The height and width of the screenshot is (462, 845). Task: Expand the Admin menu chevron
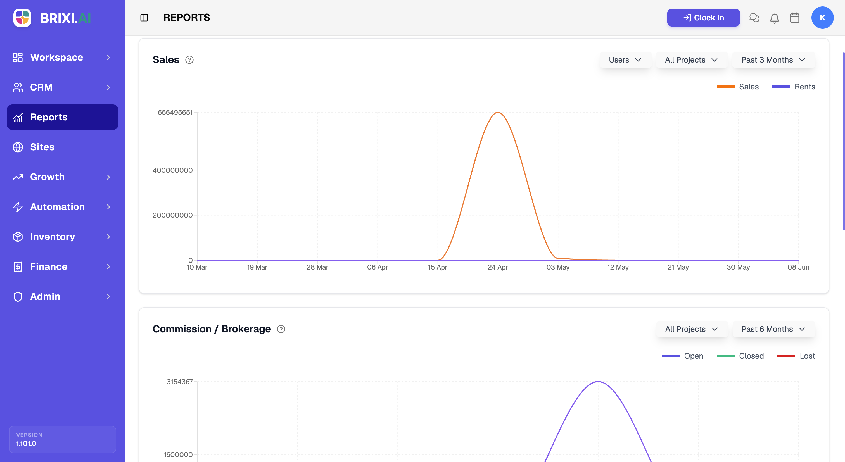click(x=108, y=296)
